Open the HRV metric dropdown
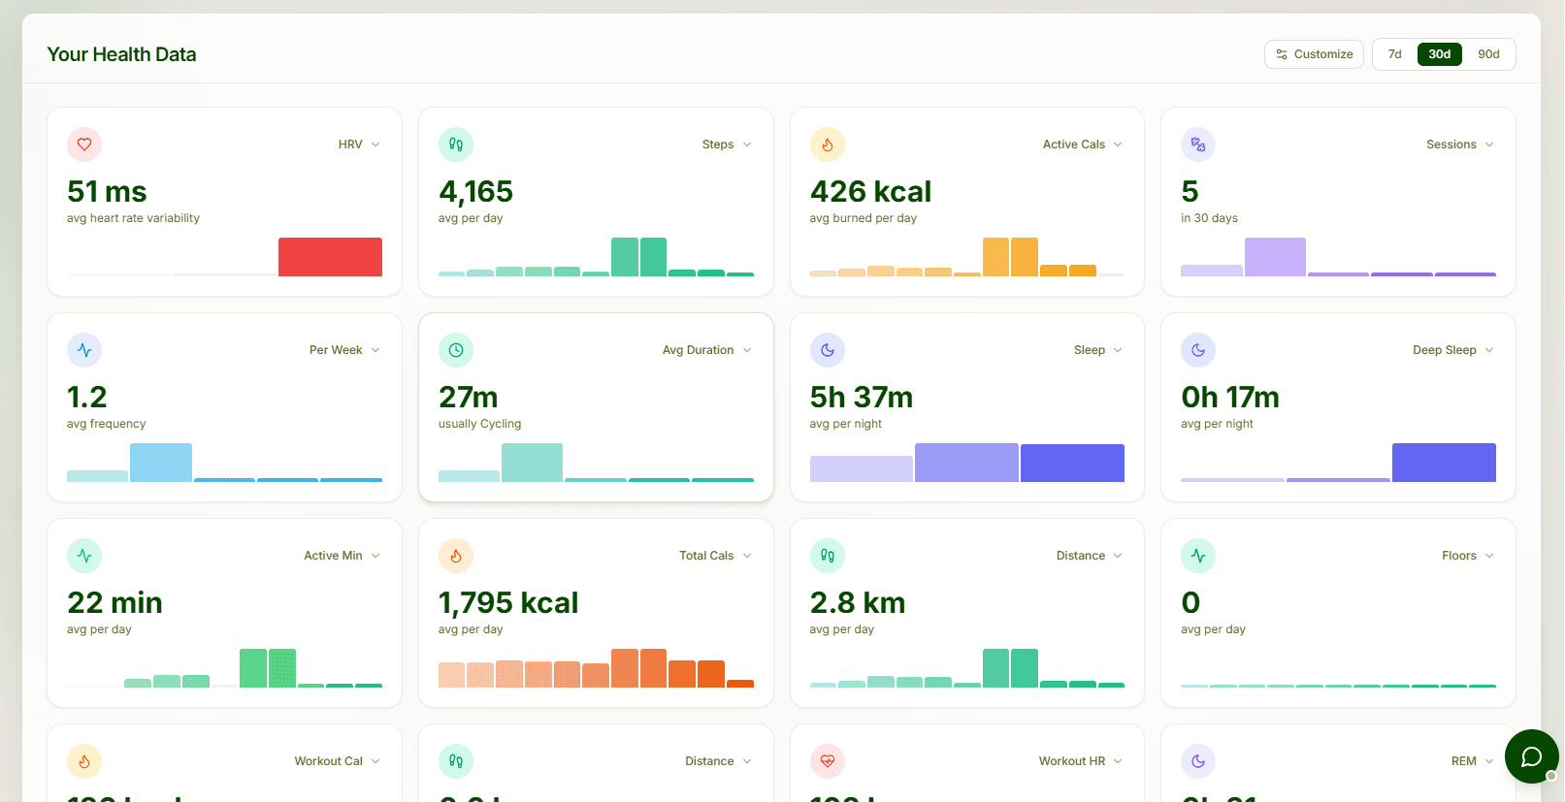The height and width of the screenshot is (802, 1565). [359, 144]
